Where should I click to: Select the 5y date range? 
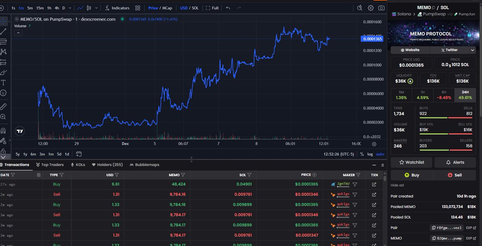click(18, 154)
